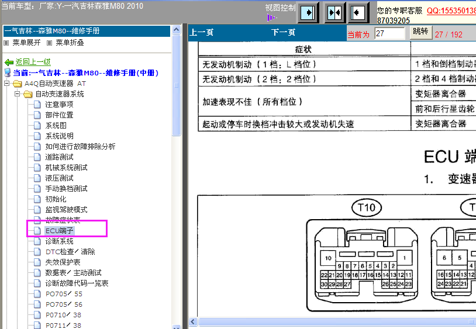Click the document horizontal scrollbar track
Image resolution: width=476 pixels, height=329 pixels.
pyautogui.click(x=337, y=322)
